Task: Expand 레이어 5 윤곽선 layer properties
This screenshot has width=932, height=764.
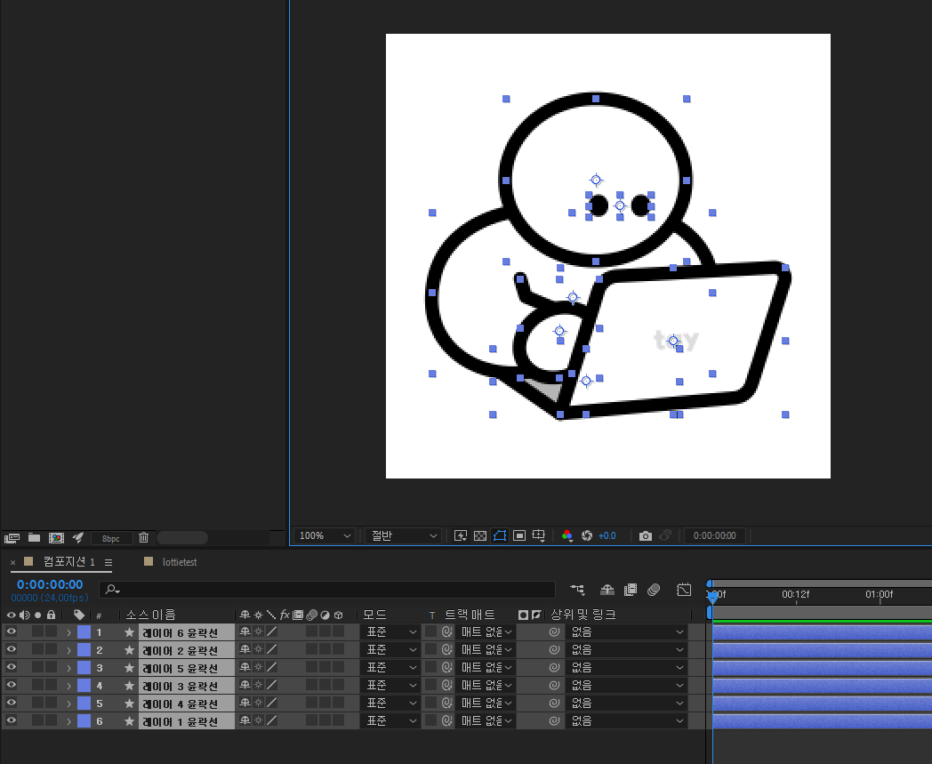Action: click(69, 668)
